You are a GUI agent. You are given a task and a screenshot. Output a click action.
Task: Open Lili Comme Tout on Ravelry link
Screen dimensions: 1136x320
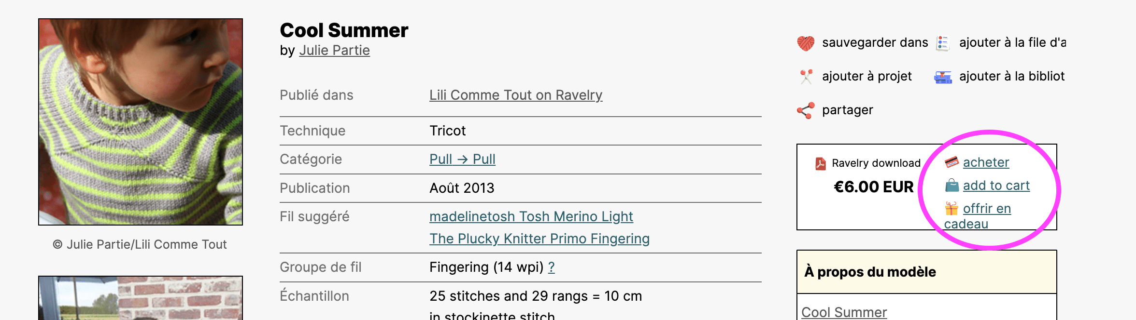(515, 95)
